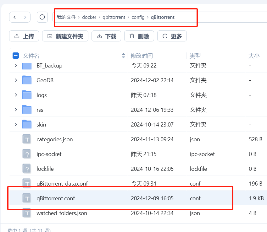
Task: Click the 528 B size value
Action: (256, 139)
